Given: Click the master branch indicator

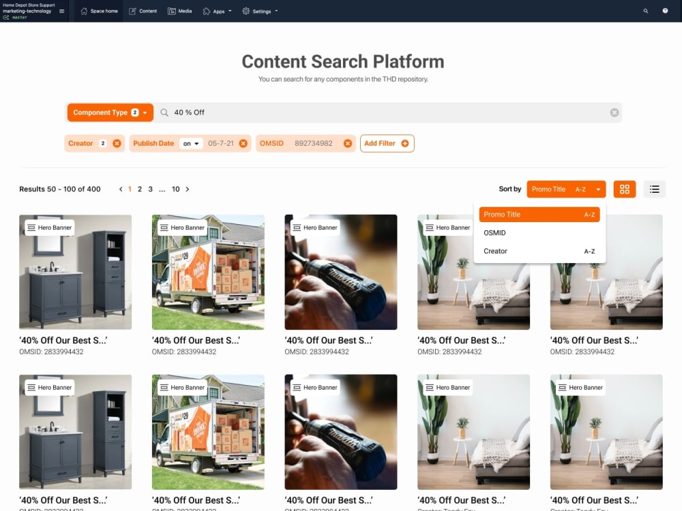Looking at the screenshot, I should tap(15, 18).
